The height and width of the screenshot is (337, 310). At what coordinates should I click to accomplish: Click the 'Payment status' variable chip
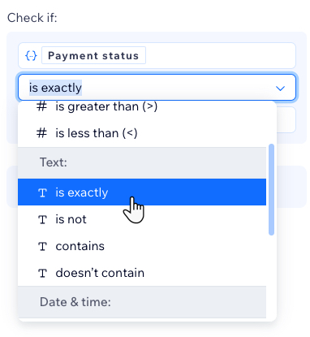coord(93,55)
